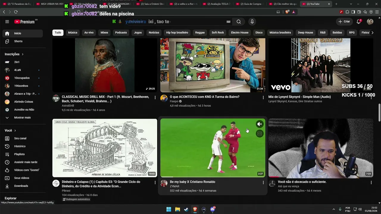Close the active YouTube tab
381x214 pixels.
(328, 4)
